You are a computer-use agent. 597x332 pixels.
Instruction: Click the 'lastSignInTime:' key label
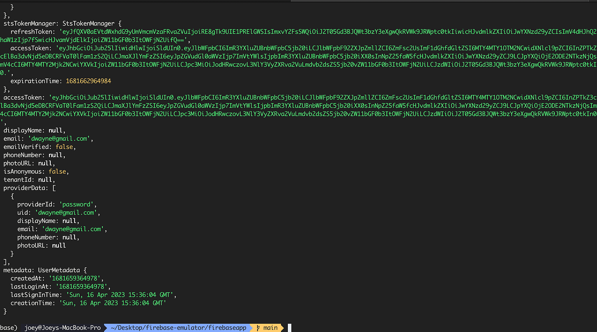point(36,295)
